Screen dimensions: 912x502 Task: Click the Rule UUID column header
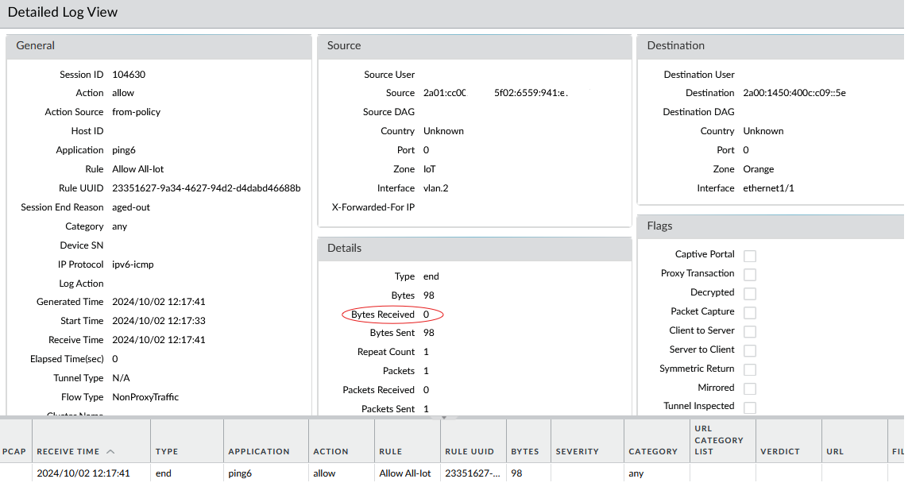point(469,451)
